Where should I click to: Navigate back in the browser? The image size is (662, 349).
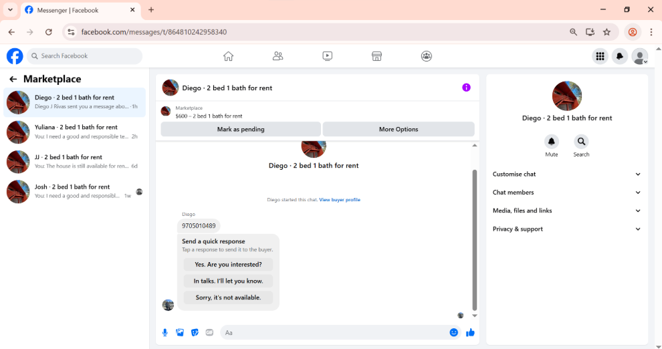point(11,32)
